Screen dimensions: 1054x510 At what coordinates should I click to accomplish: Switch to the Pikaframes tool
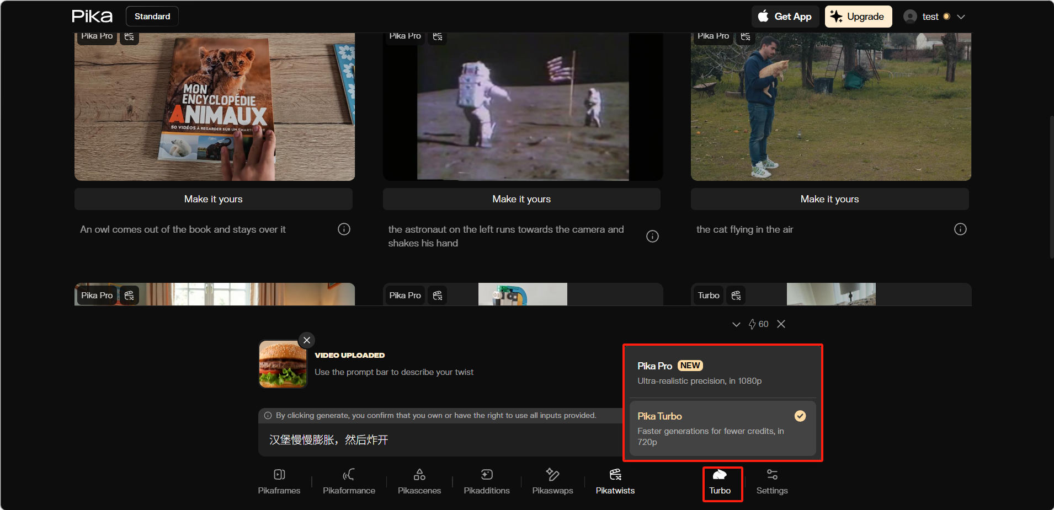(279, 482)
